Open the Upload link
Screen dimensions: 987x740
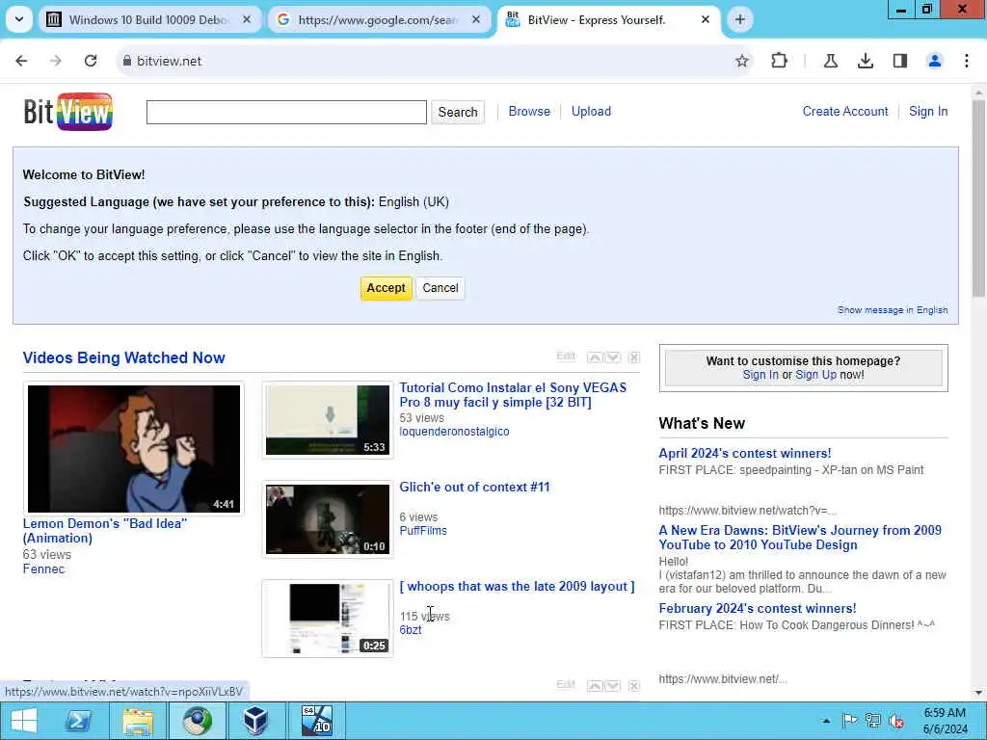(591, 112)
